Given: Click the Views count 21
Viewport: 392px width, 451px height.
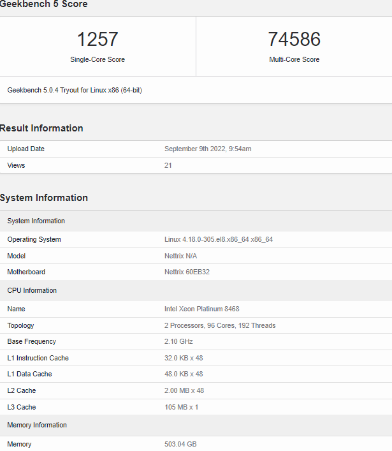Looking at the screenshot, I should (168, 165).
